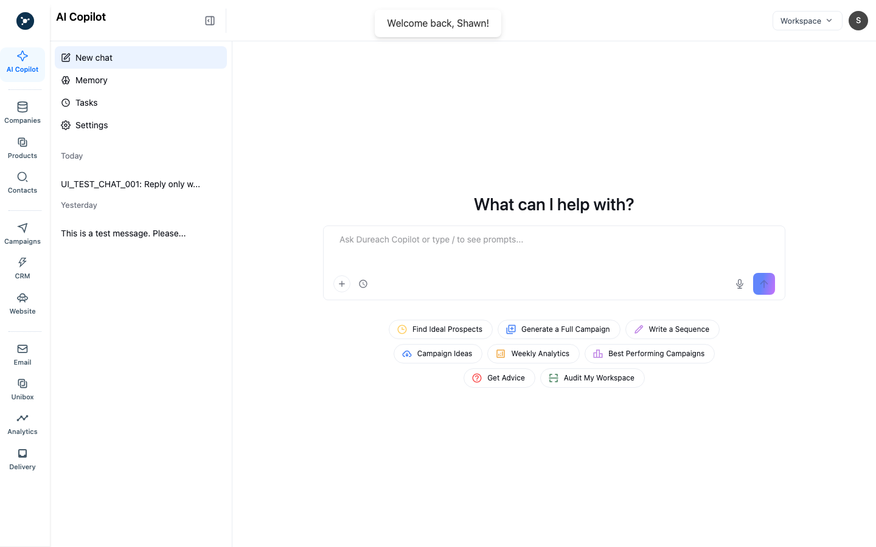Open the Workspace dropdown

[x=807, y=21]
